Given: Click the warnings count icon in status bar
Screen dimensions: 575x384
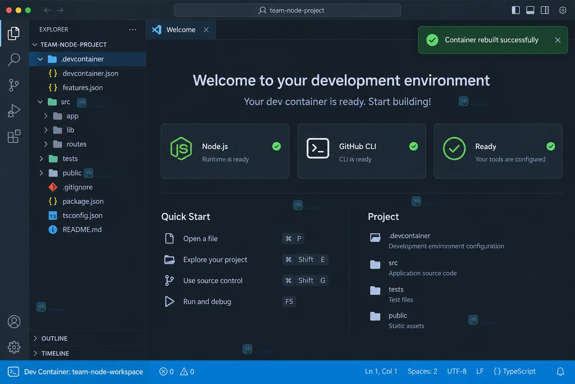Looking at the screenshot, I should 184,372.
